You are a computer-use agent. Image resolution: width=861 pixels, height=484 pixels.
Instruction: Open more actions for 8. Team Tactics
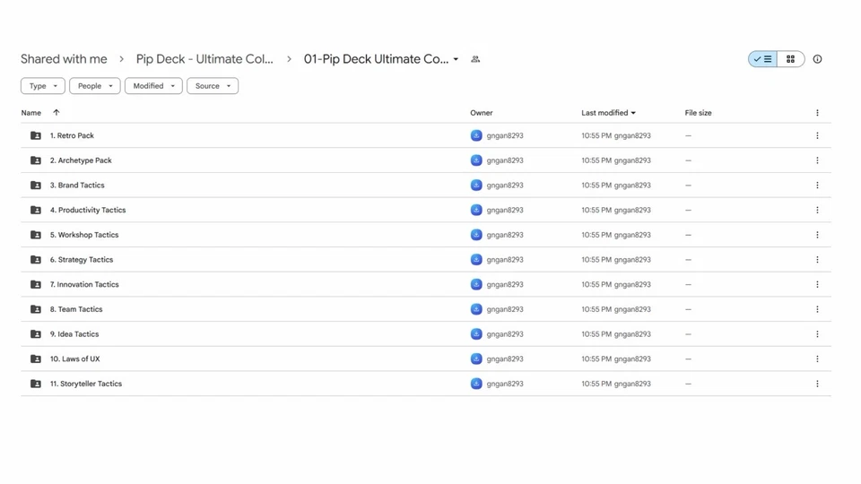817,309
